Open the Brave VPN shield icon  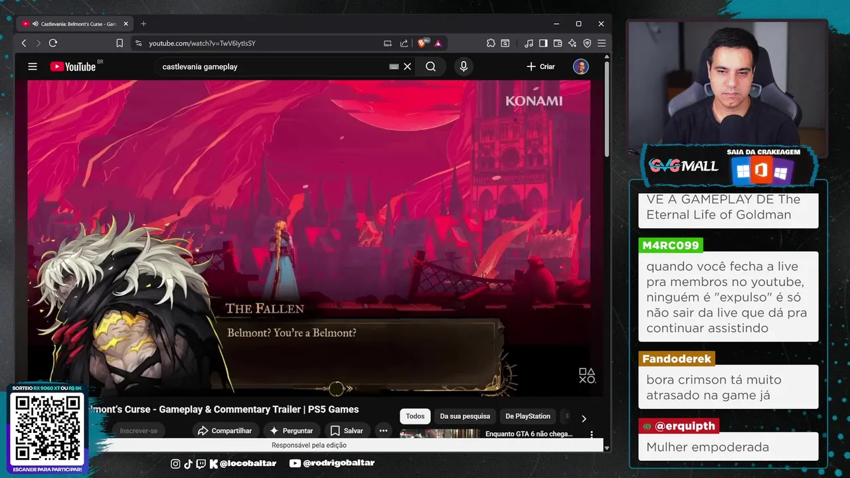click(x=587, y=43)
